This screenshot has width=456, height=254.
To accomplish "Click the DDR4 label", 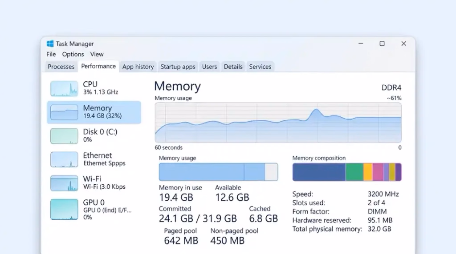I will pyautogui.click(x=391, y=87).
